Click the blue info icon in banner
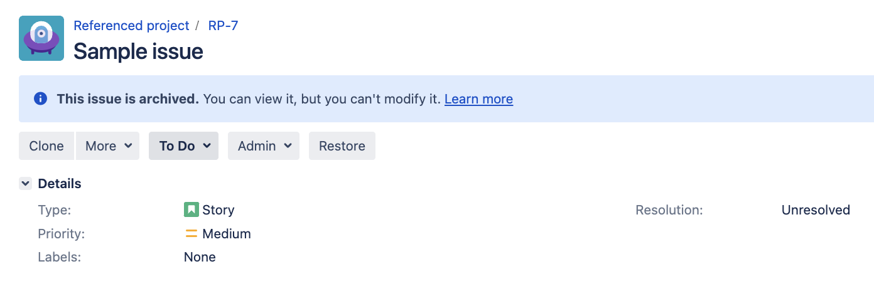 41,99
